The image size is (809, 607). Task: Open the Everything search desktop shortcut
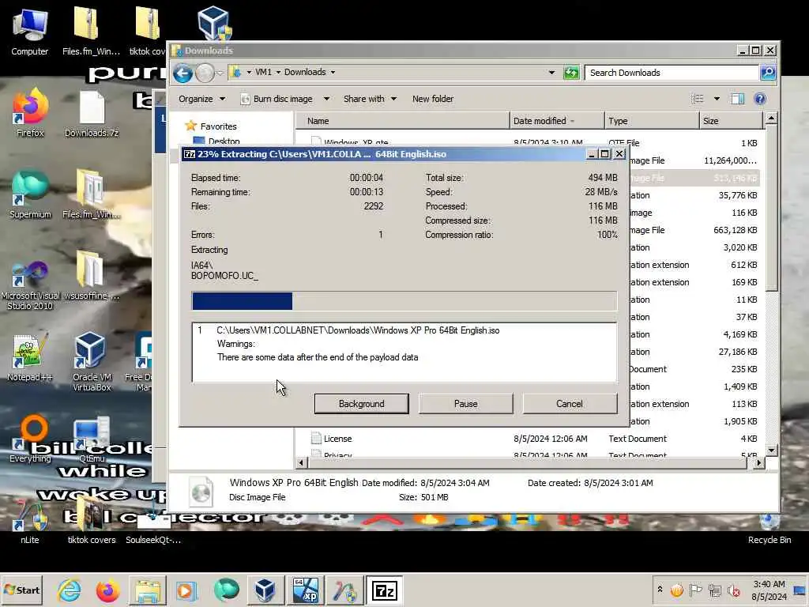tap(30, 439)
